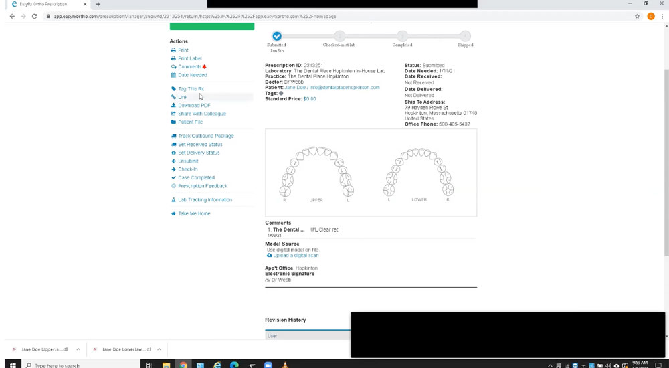Expand options for Jane Doe Lower jaw download
The height and width of the screenshot is (368, 669).
(x=158, y=349)
